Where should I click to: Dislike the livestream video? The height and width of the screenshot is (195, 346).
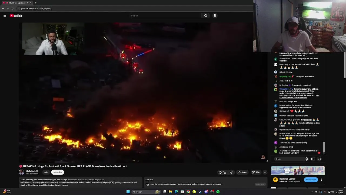tap(231, 172)
